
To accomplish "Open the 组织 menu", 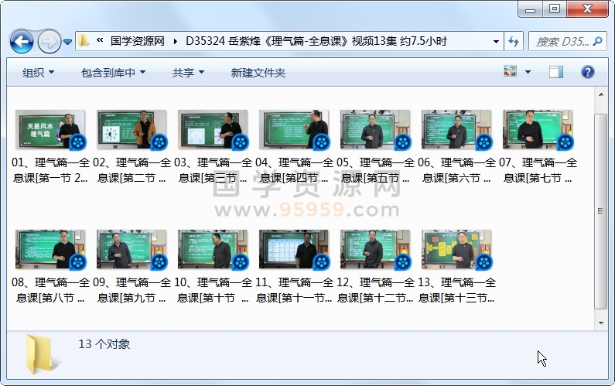I will pyautogui.click(x=38, y=73).
